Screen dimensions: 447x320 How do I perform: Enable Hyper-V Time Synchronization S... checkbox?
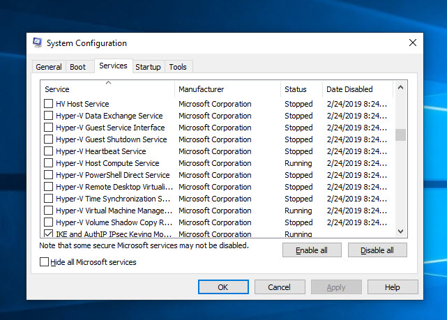pos(48,198)
